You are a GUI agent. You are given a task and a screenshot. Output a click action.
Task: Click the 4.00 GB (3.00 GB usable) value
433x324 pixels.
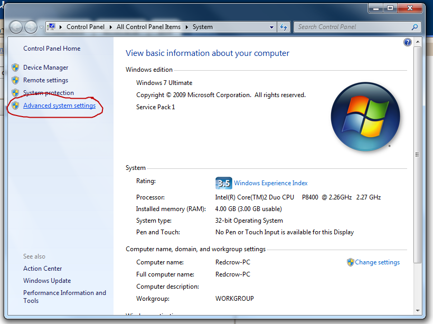(x=249, y=209)
